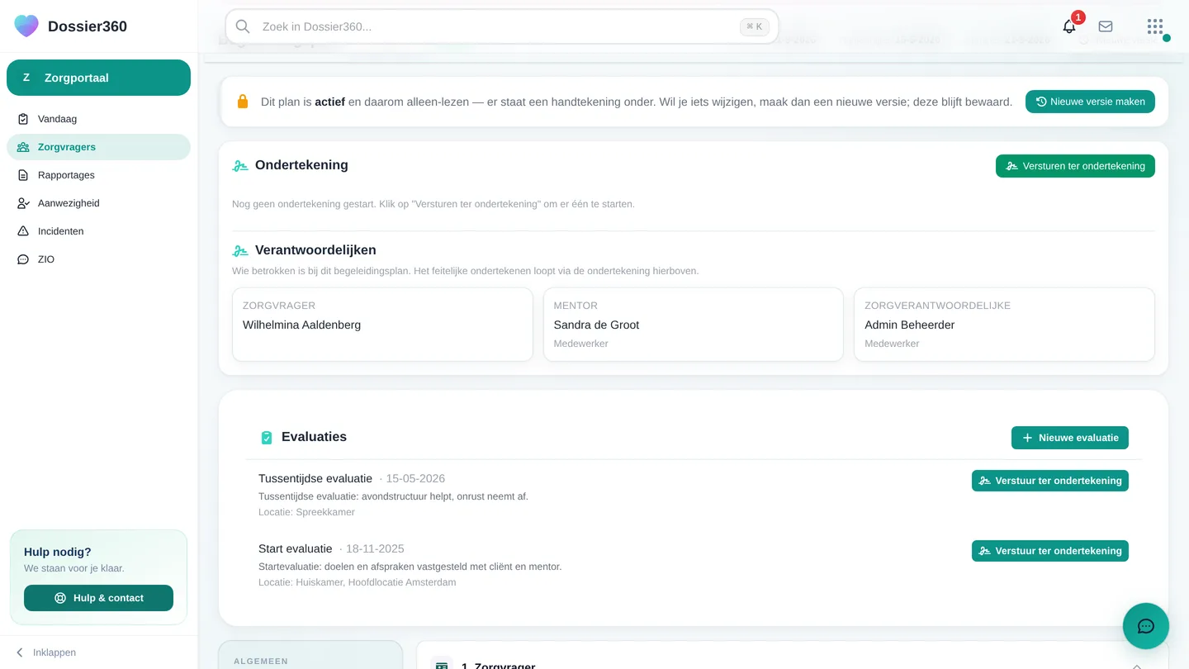The height and width of the screenshot is (669, 1189).
Task: Open the floating chat bubble button
Action: (1146, 626)
